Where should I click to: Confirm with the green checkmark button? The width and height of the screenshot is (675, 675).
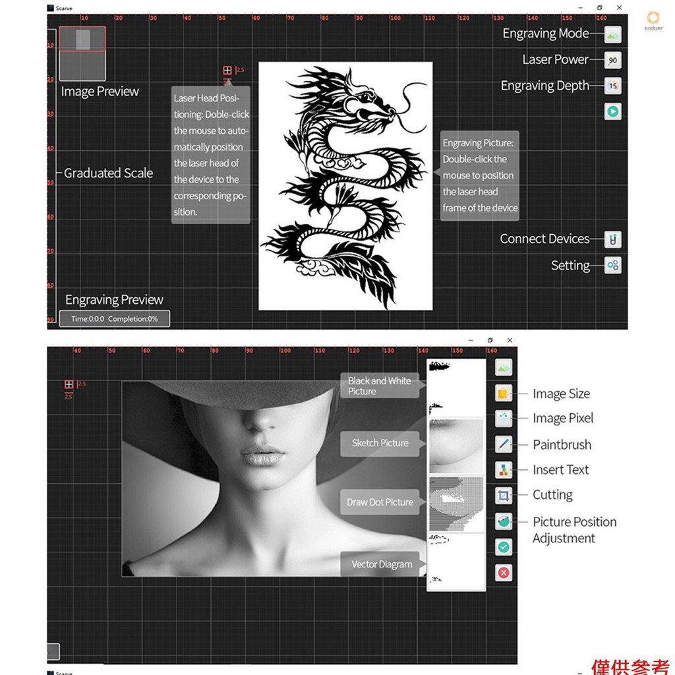[x=504, y=546]
